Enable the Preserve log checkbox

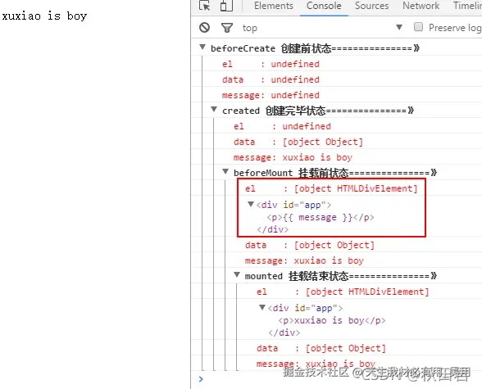pos(418,27)
